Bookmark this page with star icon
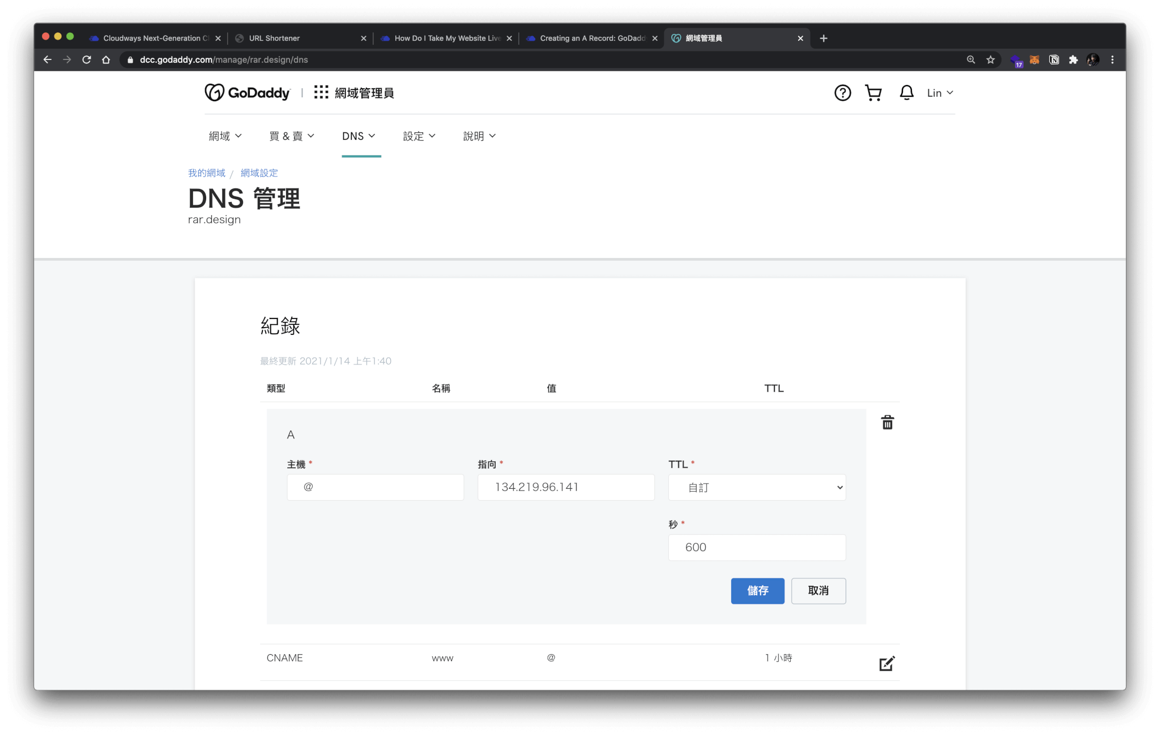1160x735 pixels. coord(990,60)
